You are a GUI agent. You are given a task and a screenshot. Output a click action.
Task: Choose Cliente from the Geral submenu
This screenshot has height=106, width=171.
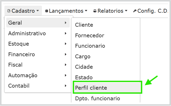coord(84,25)
